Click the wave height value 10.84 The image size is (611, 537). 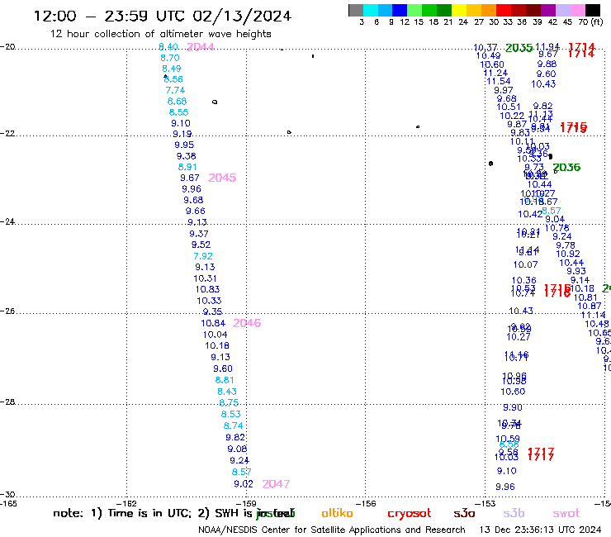(x=213, y=323)
